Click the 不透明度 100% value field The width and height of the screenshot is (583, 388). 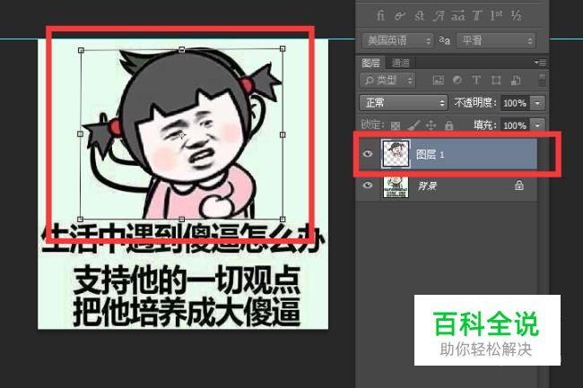click(x=515, y=103)
